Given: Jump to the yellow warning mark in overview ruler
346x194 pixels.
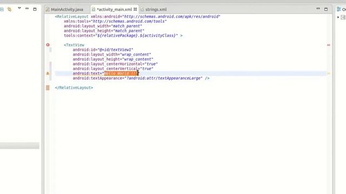Looking at the screenshot, I should [x=329, y=73].
